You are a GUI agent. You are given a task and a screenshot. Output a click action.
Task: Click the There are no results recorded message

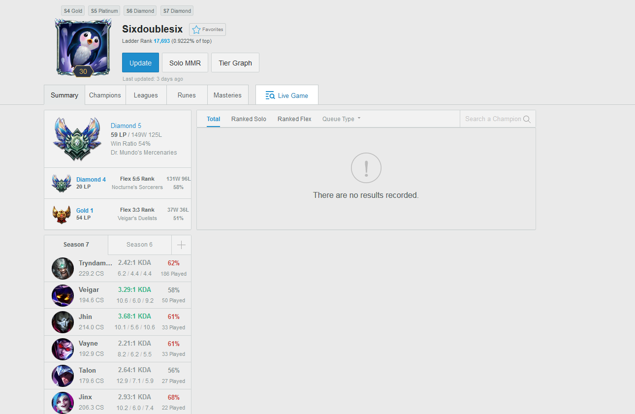366,195
